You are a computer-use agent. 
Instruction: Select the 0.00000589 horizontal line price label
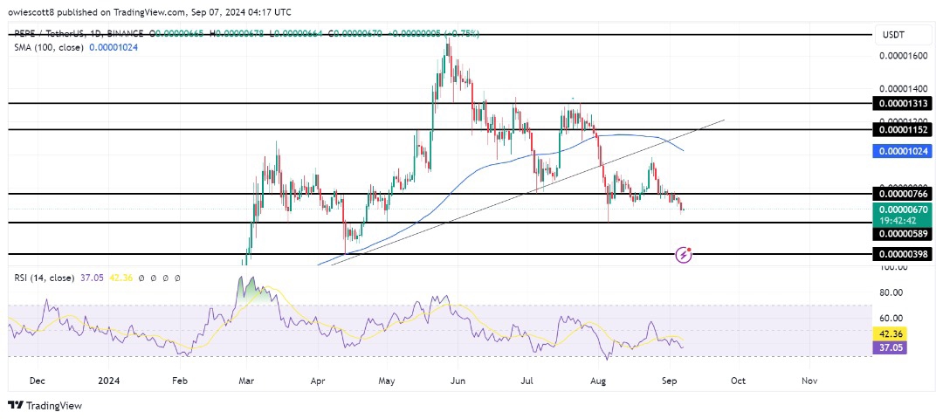906,233
